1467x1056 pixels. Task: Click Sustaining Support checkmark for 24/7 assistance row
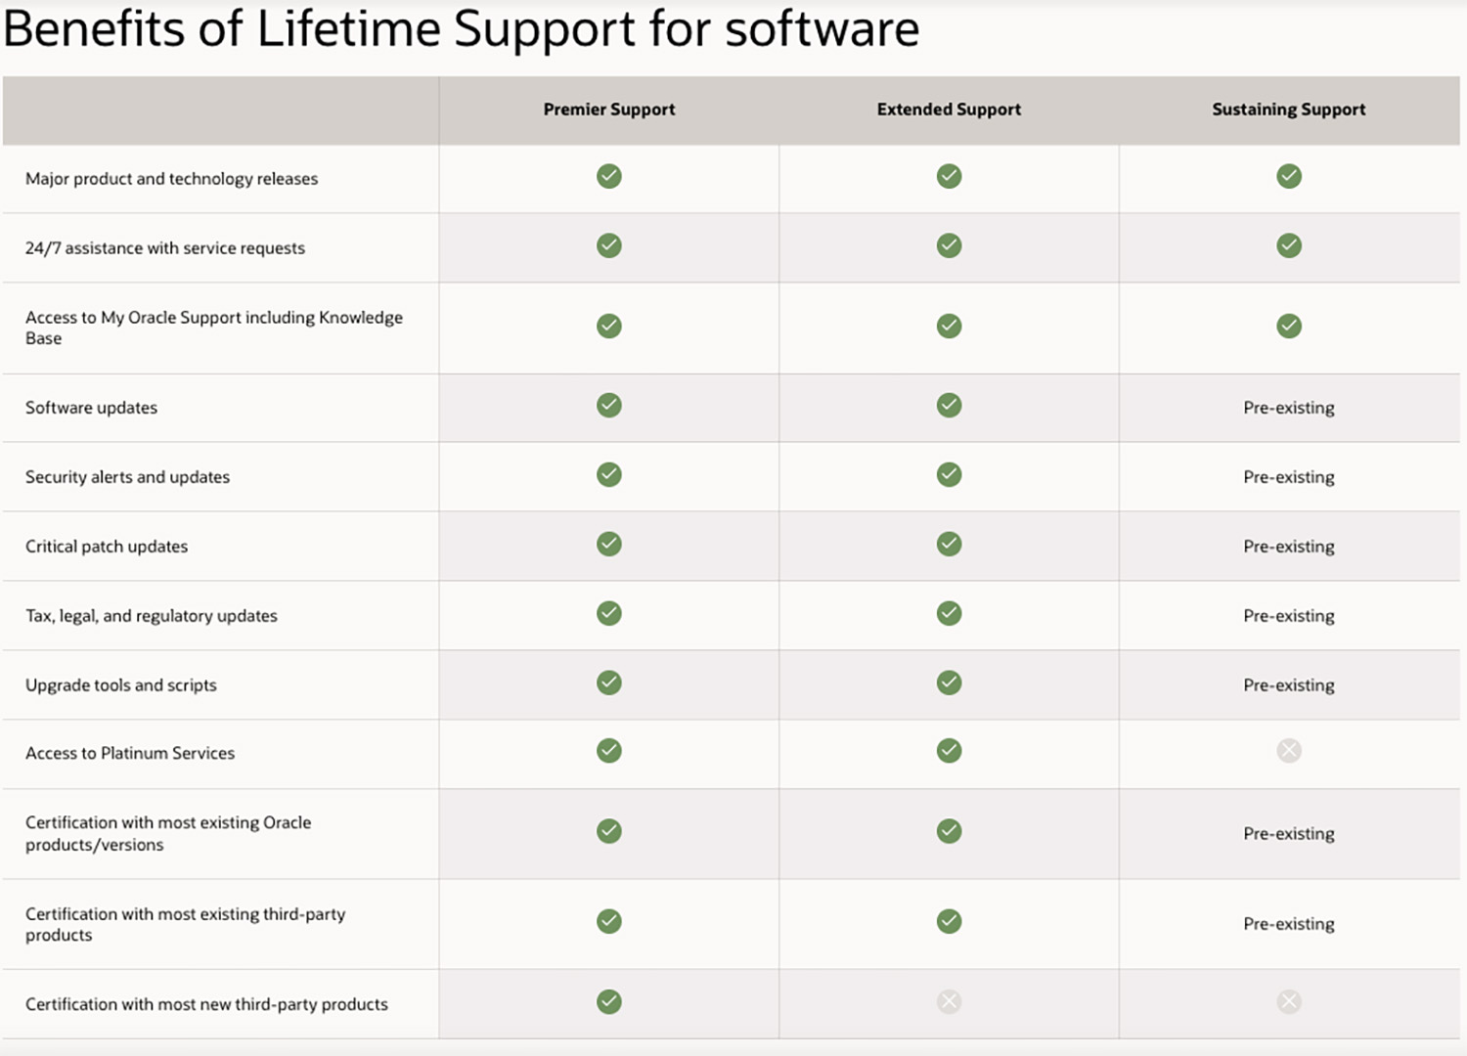(1289, 245)
